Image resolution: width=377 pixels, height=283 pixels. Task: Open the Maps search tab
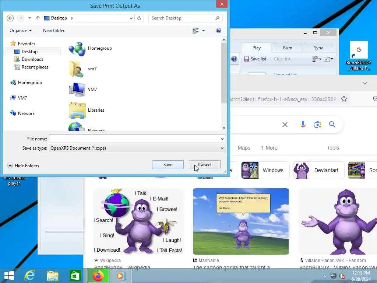click(244, 148)
